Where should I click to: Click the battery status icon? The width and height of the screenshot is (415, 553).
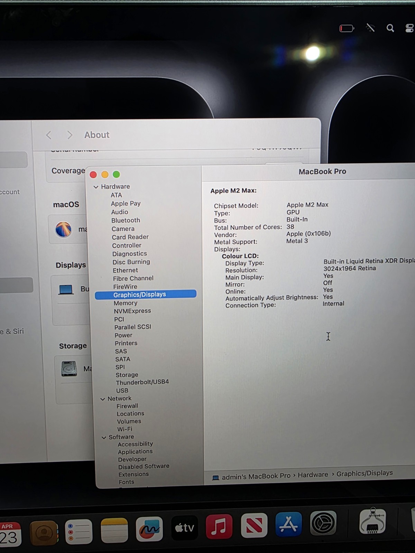pos(347,28)
